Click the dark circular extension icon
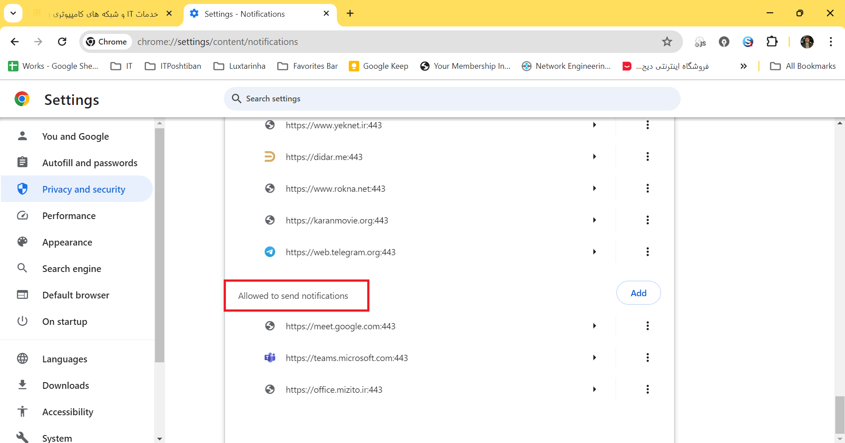The height and width of the screenshot is (443, 845). [x=724, y=41]
